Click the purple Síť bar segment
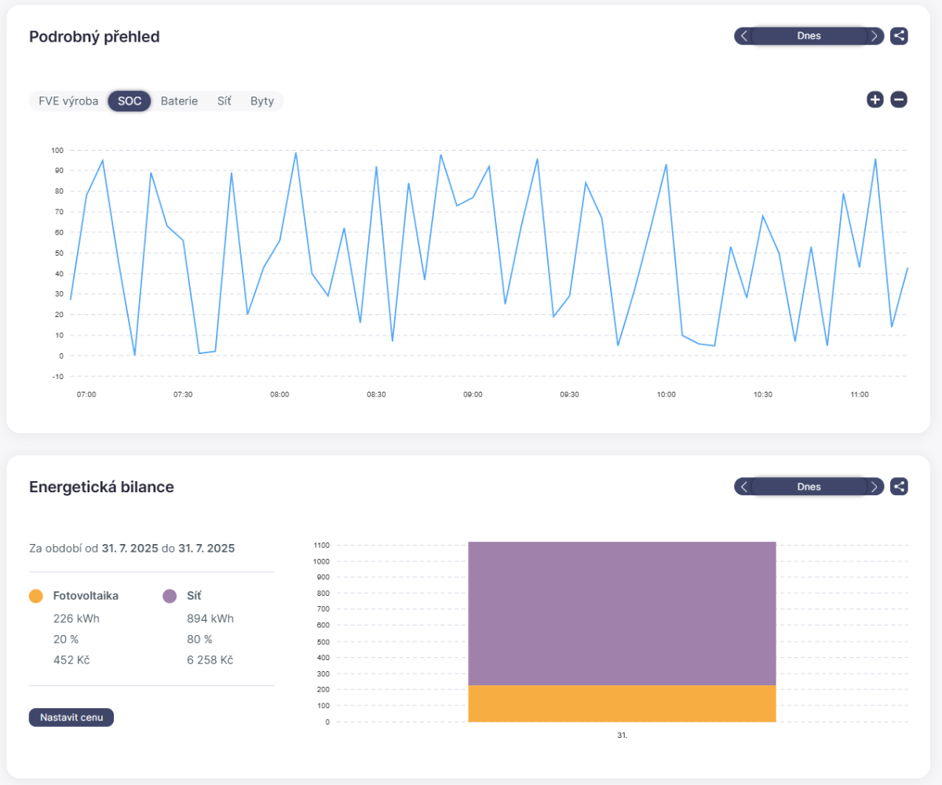Screen dimensions: 942x785 [622, 612]
